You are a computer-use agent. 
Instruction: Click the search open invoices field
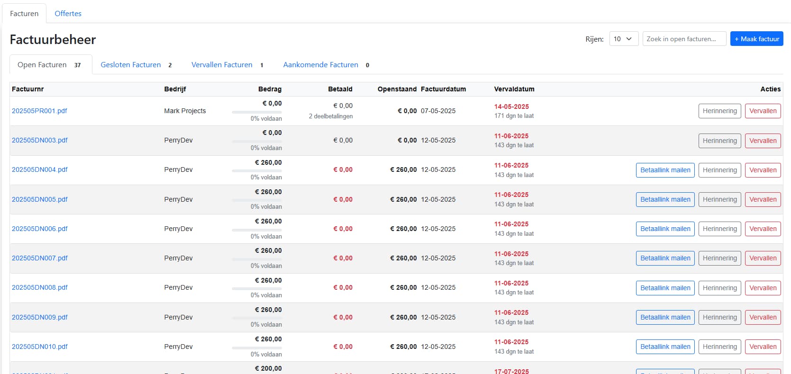[684, 39]
